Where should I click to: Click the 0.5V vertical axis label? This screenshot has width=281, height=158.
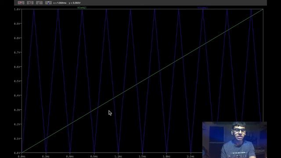[x=17, y=81]
